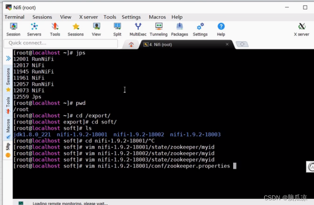Open a new tab with plus button
The height and width of the screenshot is (205, 314).
[242, 44]
